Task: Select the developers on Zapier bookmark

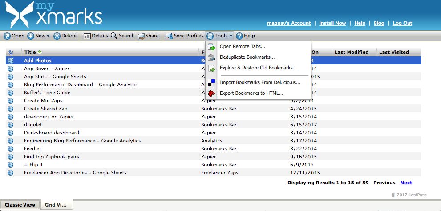Action: pos(49,117)
